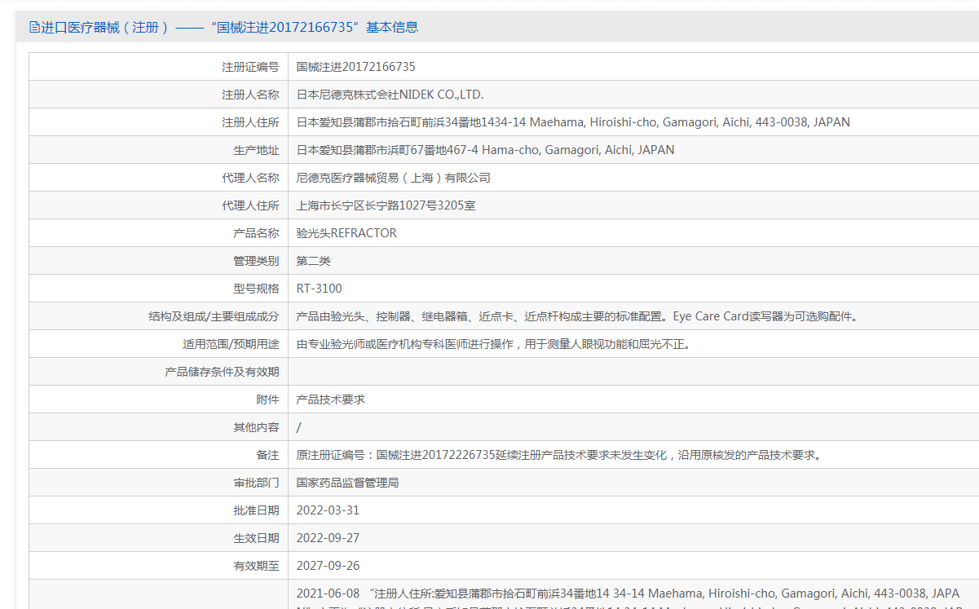Select the registrant name 日本尼德克株式会社NIDEK CO.,LTD.
The image size is (979, 609).
point(390,95)
